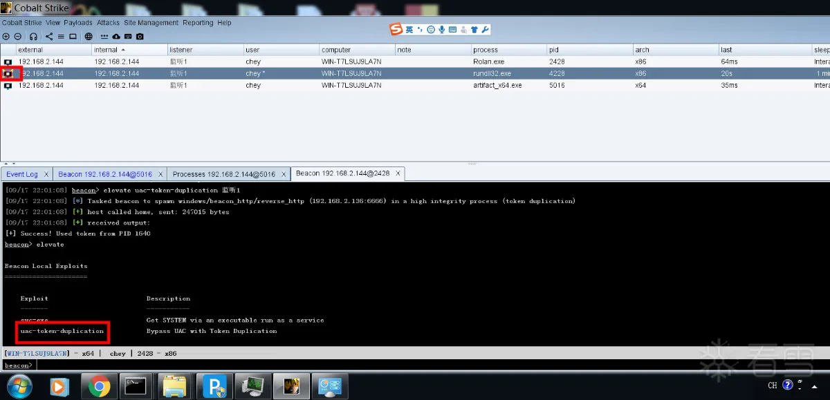Sort by the internal column header

pos(129,50)
